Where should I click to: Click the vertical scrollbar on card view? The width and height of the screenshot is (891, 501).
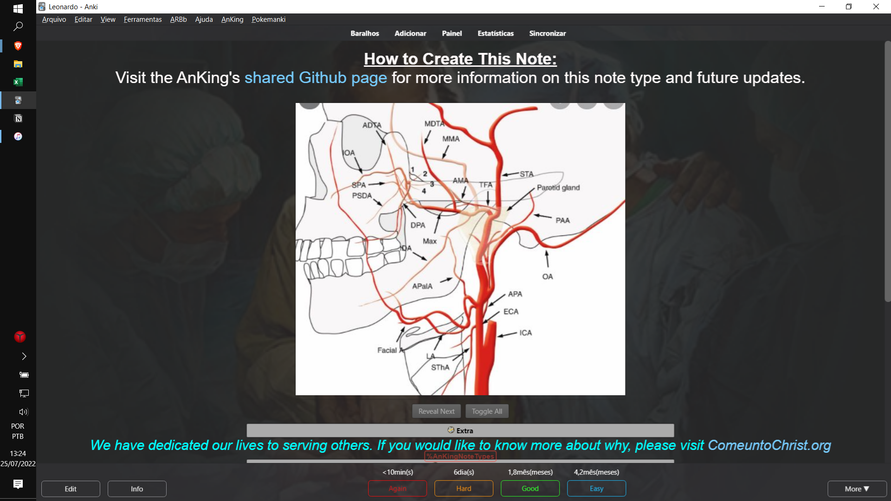pos(887,172)
